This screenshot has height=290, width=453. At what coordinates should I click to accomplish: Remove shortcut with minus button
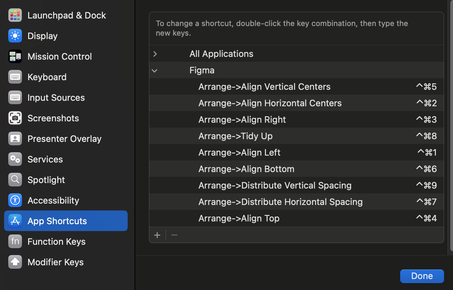point(174,235)
